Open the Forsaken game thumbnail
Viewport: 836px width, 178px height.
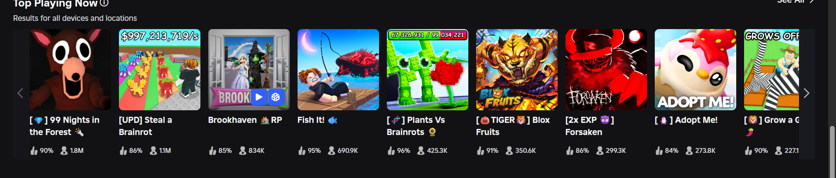[x=606, y=69]
